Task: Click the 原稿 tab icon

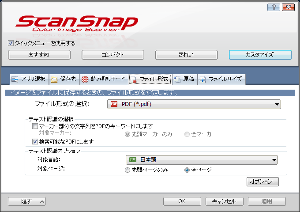Action: coord(177,79)
